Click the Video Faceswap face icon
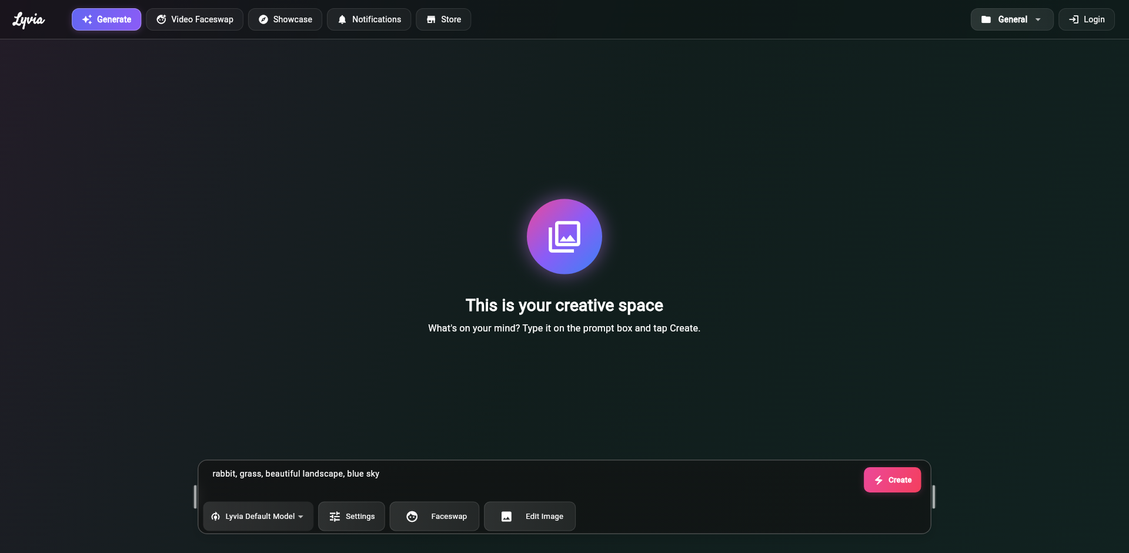Image resolution: width=1129 pixels, height=553 pixels. click(x=161, y=19)
